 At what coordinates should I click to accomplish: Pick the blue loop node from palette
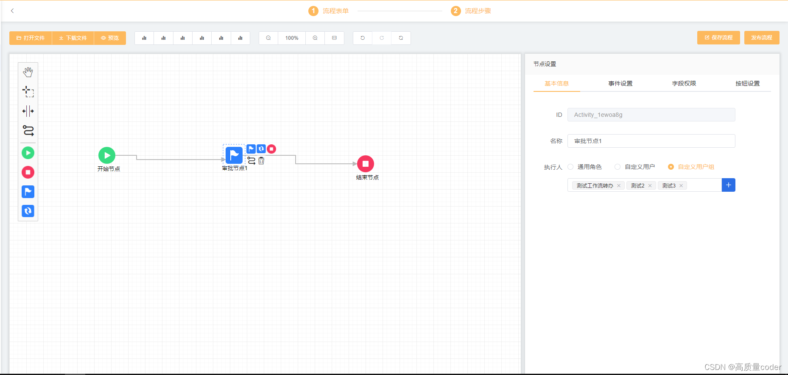pyautogui.click(x=28, y=211)
